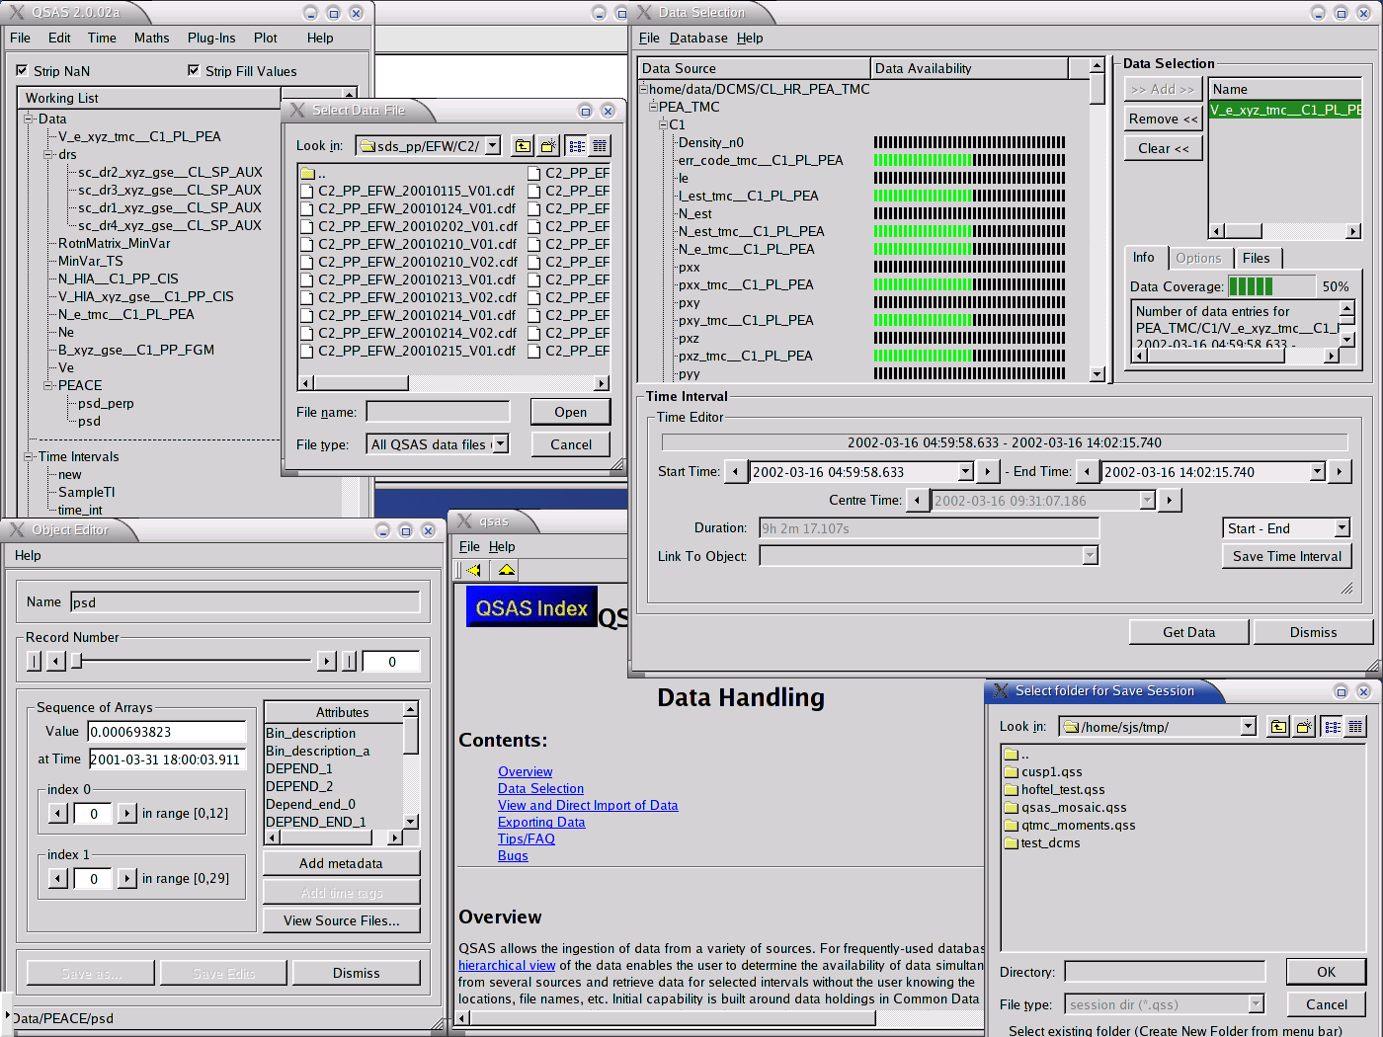The image size is (1383, 1037).
Task: Click horizontal scrollbar in Select Data File list
Action: tap(454, 382)
